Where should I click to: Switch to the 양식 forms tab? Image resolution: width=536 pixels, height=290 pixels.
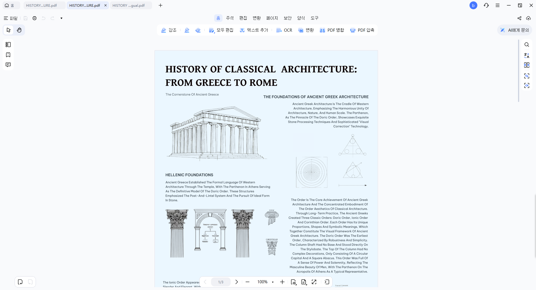(301, 18)
